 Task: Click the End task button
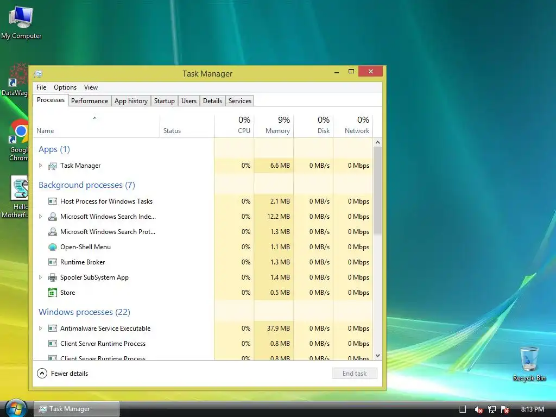tap(355, 374)
